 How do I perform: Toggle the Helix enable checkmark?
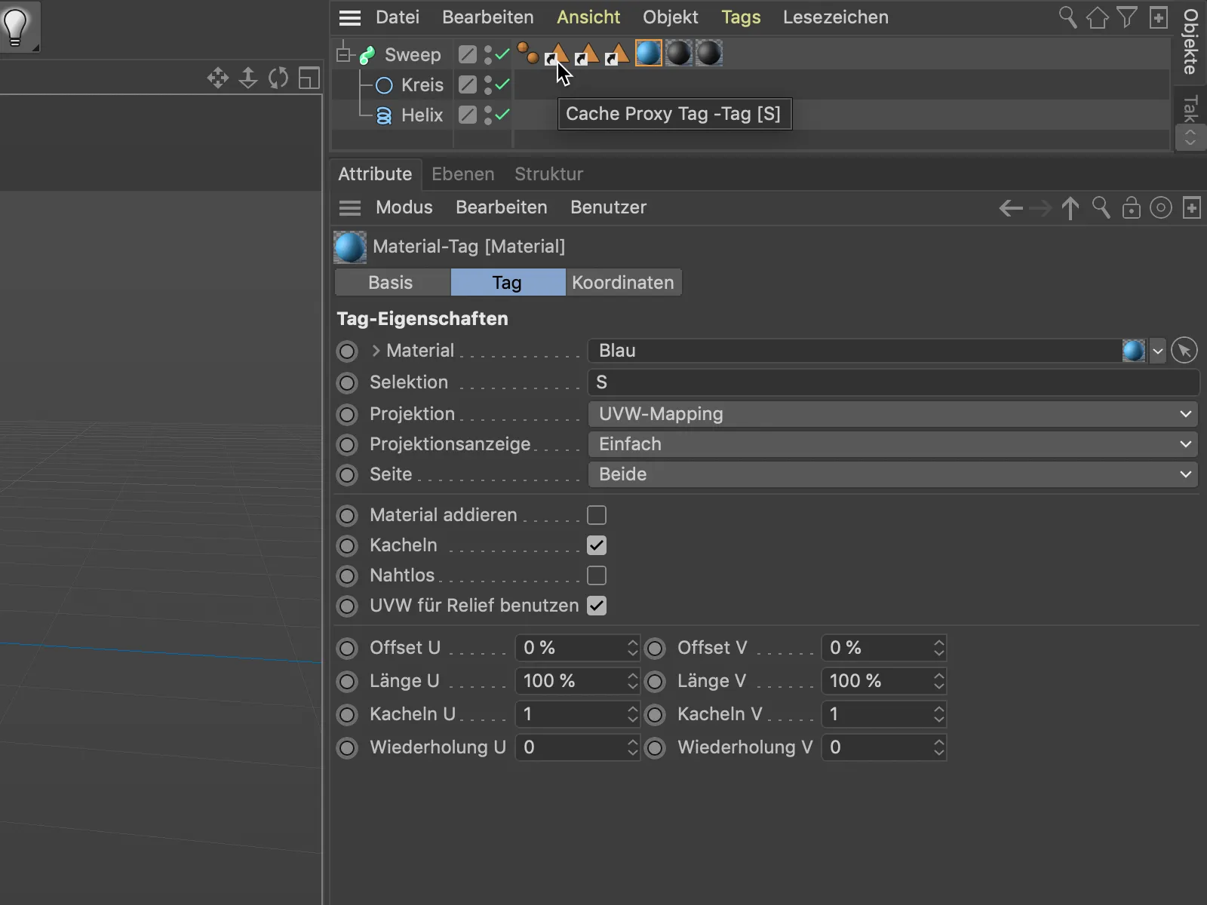(x=502, y=115)
